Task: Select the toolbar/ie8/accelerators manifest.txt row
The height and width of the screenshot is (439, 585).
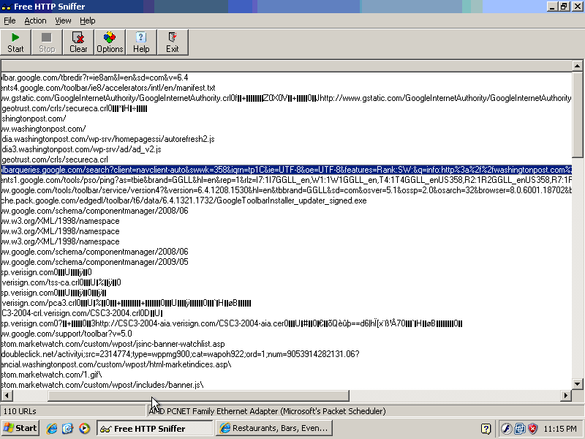Action: tap(286, 88)
